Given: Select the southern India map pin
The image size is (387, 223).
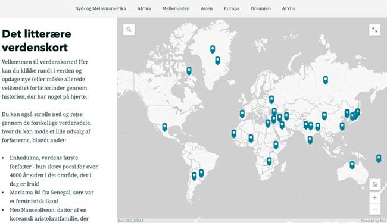Looking at the screenshot, I should point(310,140).
